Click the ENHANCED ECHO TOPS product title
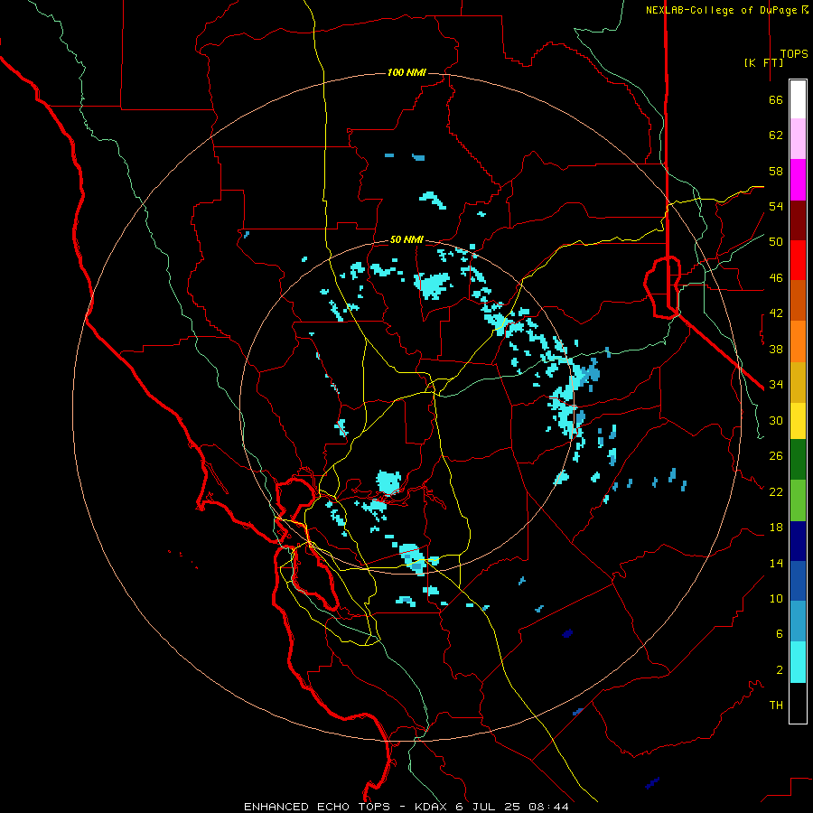813x813 pixels. [x=317, y=807]
